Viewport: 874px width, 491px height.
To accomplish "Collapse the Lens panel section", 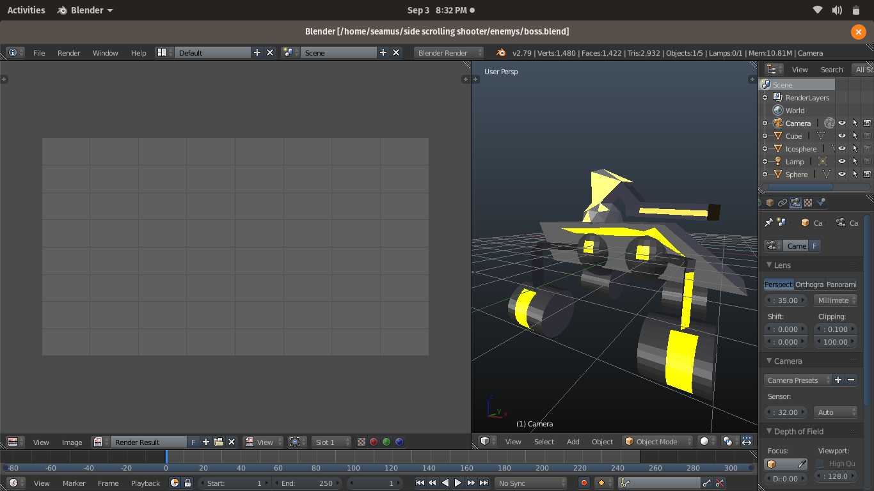I will pos(770,265).
